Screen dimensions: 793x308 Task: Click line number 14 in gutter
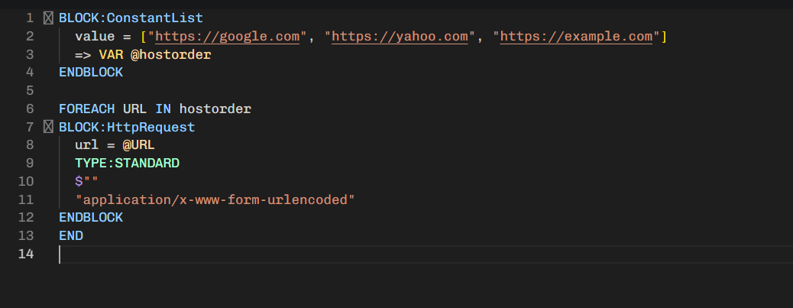point(26,254)
